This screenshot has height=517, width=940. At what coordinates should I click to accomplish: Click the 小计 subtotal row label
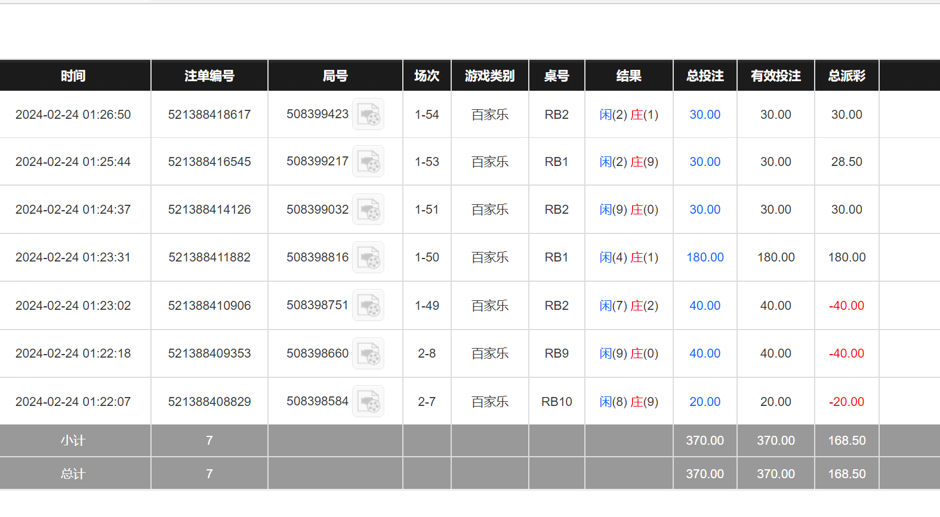(73, 441)
